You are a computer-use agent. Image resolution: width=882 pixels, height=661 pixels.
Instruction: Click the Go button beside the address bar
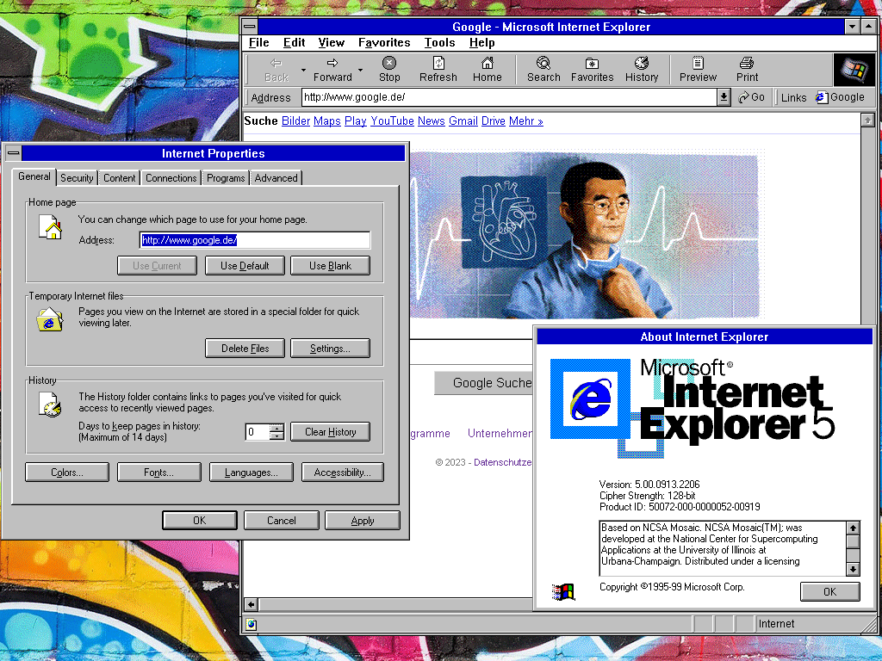(x=751, y=97)
